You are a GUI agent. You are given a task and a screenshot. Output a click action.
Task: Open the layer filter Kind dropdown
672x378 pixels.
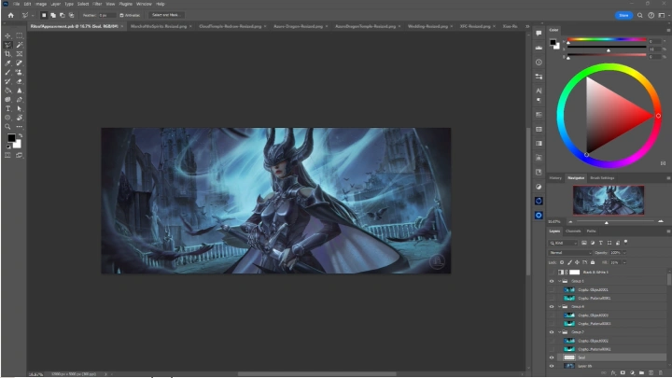tap(563, 243)
